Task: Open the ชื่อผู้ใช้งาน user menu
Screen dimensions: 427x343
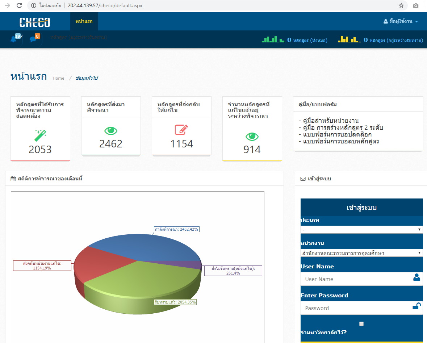Action: coord(401,22)
